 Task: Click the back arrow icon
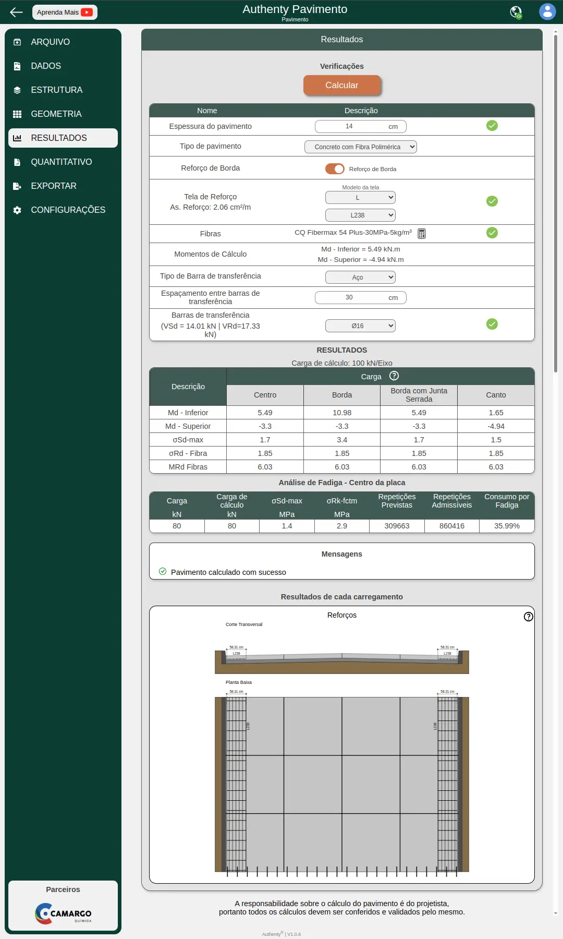pyautogui.click(x=17, y=12)
